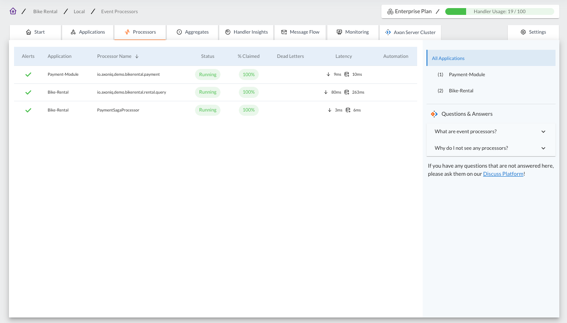567x323 pixels.
Task: Click the 263ms commit latency database icon
Action: [347, 92]
